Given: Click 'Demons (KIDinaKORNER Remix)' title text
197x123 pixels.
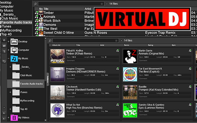Looking at the screenshot, I should point(86,72).
